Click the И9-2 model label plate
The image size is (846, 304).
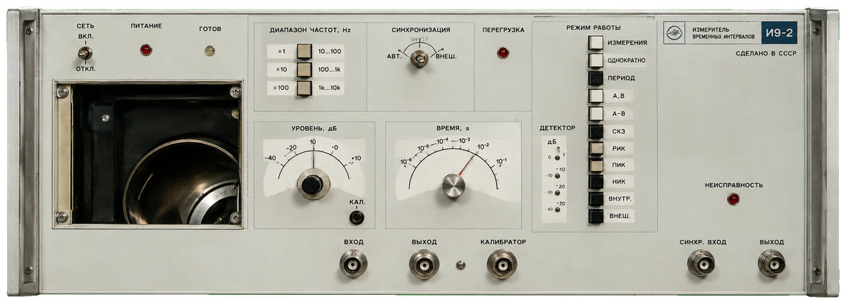coord(779,32)
